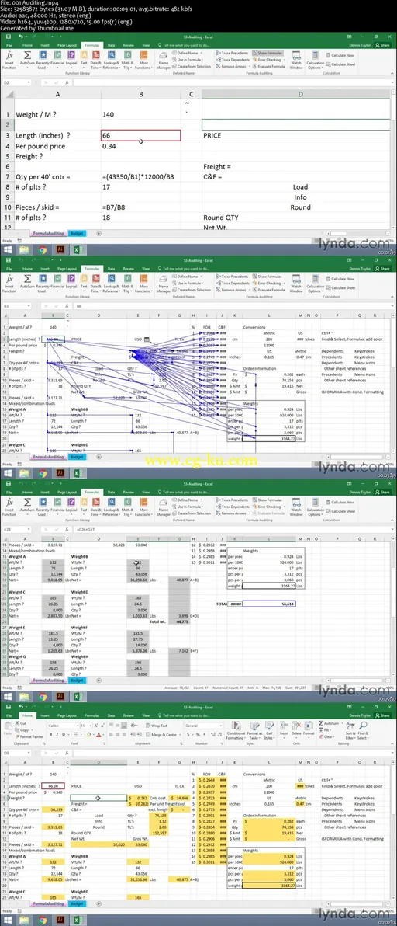Click Calculate Sheet in the K23 frame
The width and height of the screenshot is (397, 926).
tap(340, 511)
